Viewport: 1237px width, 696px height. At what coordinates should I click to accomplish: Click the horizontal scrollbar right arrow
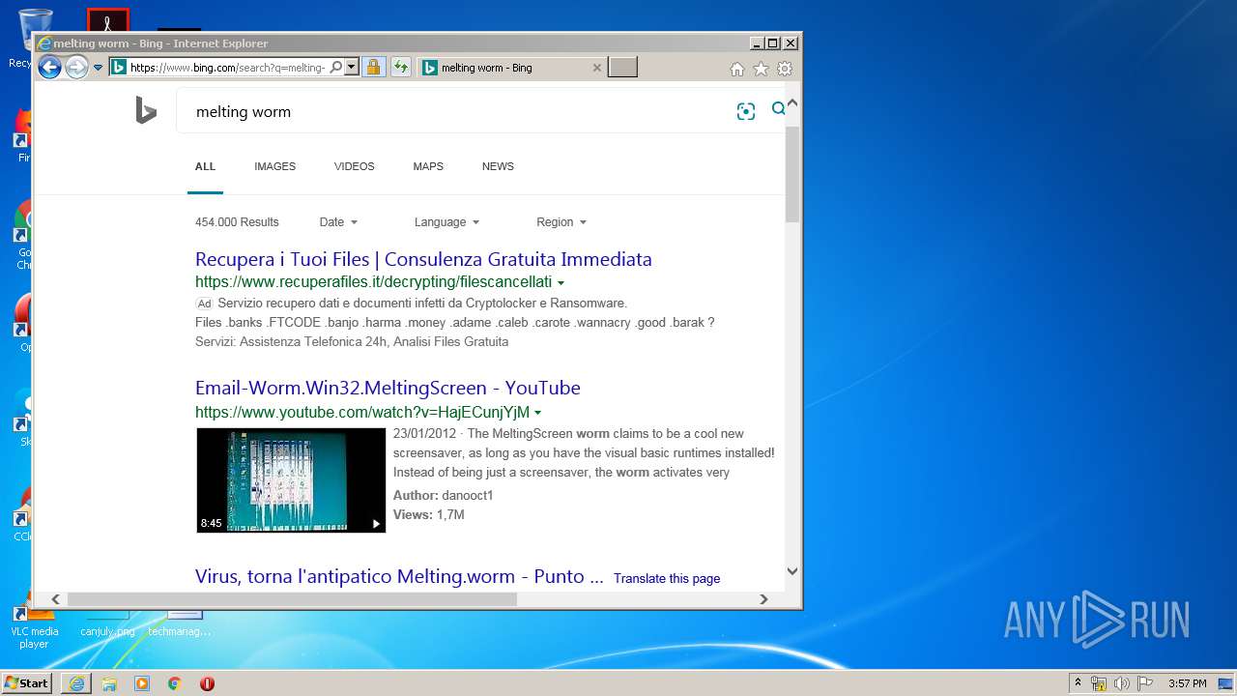(763, 599)
